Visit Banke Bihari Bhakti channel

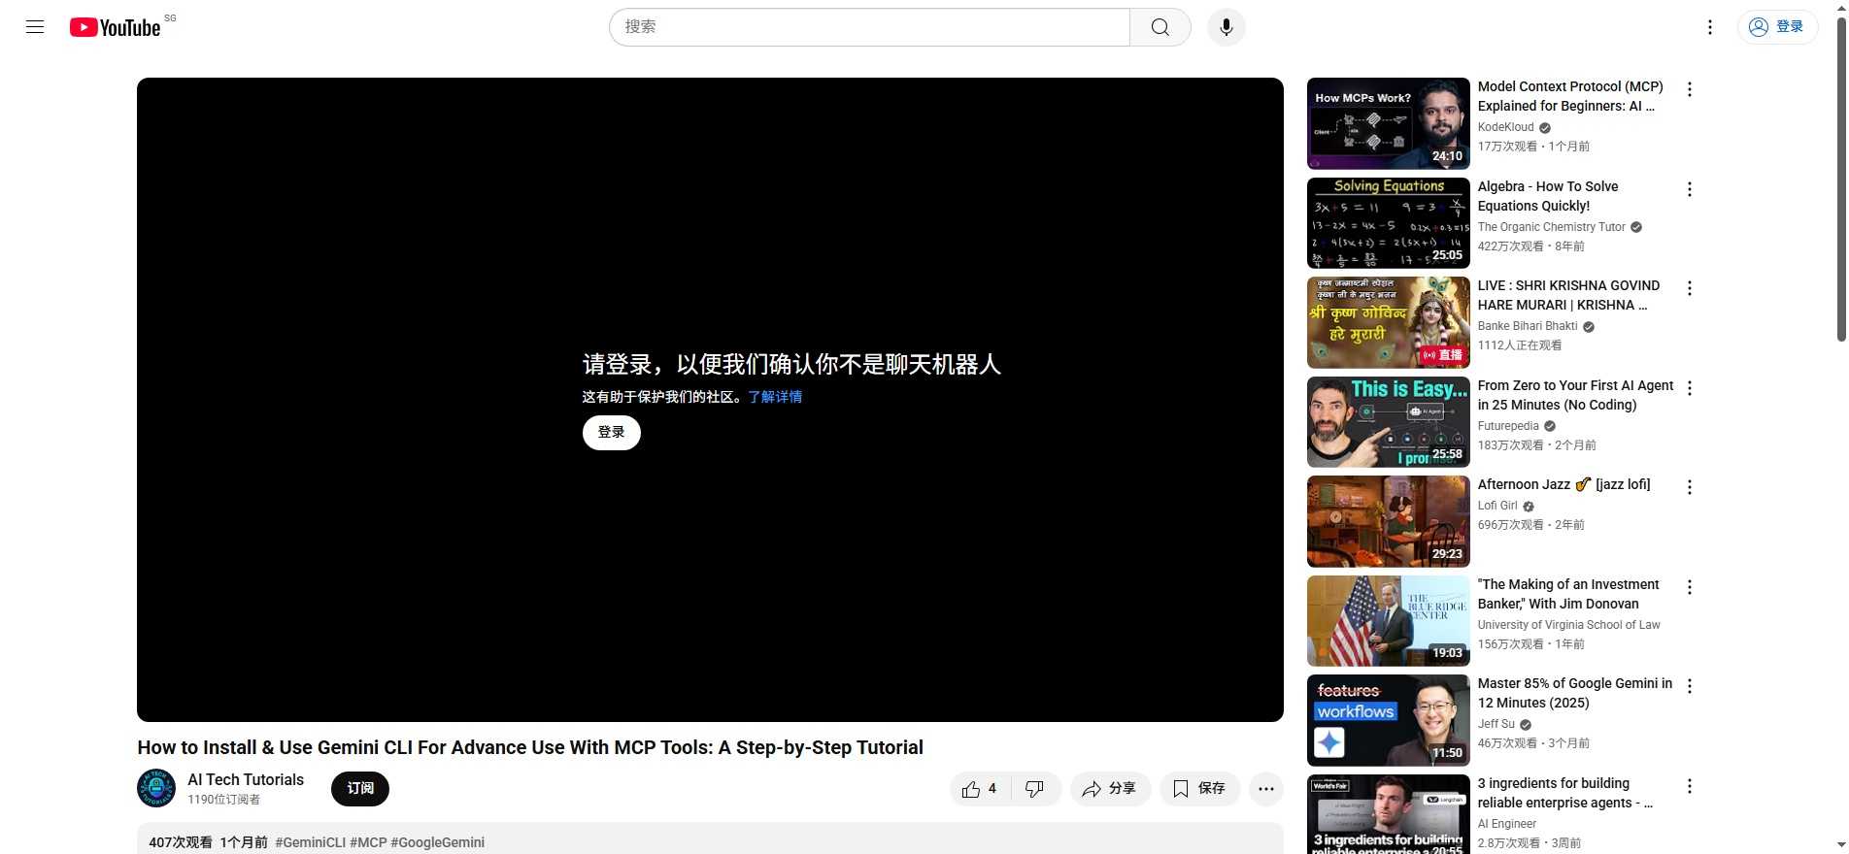coord(1528,326)
